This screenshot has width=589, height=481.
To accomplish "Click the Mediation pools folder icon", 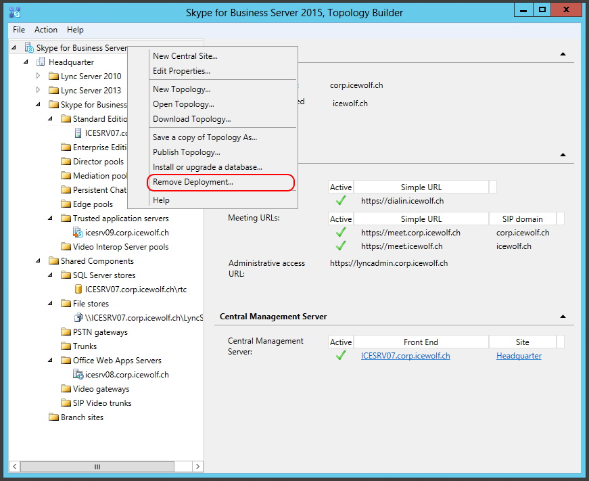I will coord(66,176).
